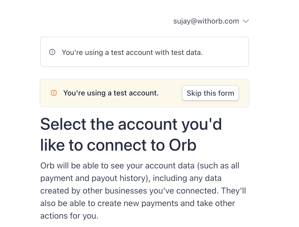Click the "Select the account you'd" heading line
The height and width of the screenshot is (227, 299).
131,124
